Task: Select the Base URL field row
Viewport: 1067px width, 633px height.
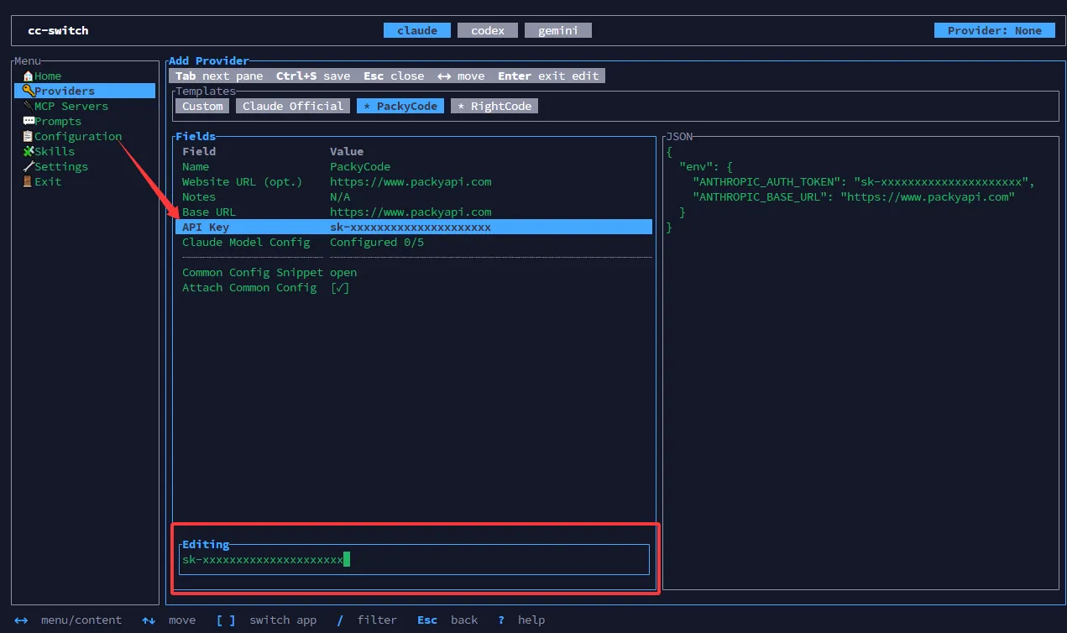Action: pyautogui.click(x=414, y=212)
